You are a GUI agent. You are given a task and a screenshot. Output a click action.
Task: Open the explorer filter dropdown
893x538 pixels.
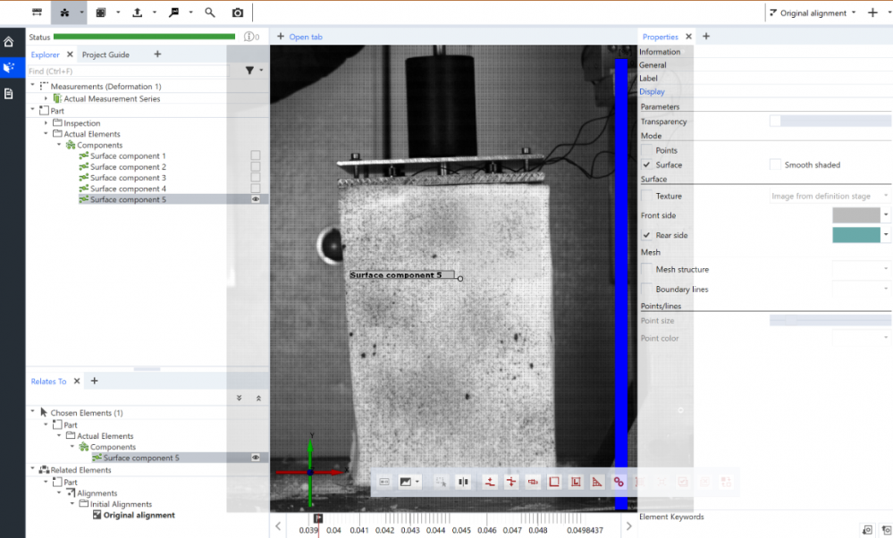(x=254, y=70)
